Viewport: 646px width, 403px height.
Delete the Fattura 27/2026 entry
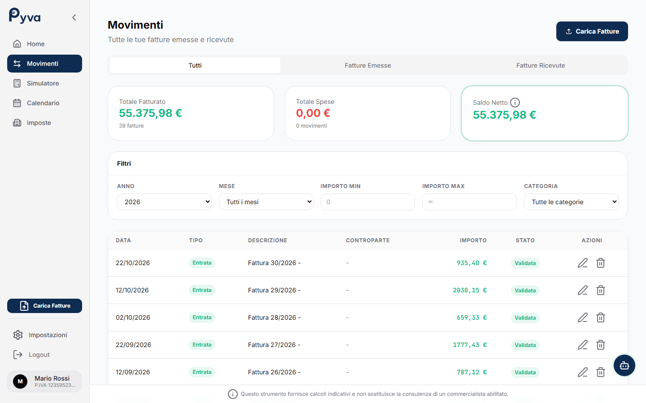601,345
